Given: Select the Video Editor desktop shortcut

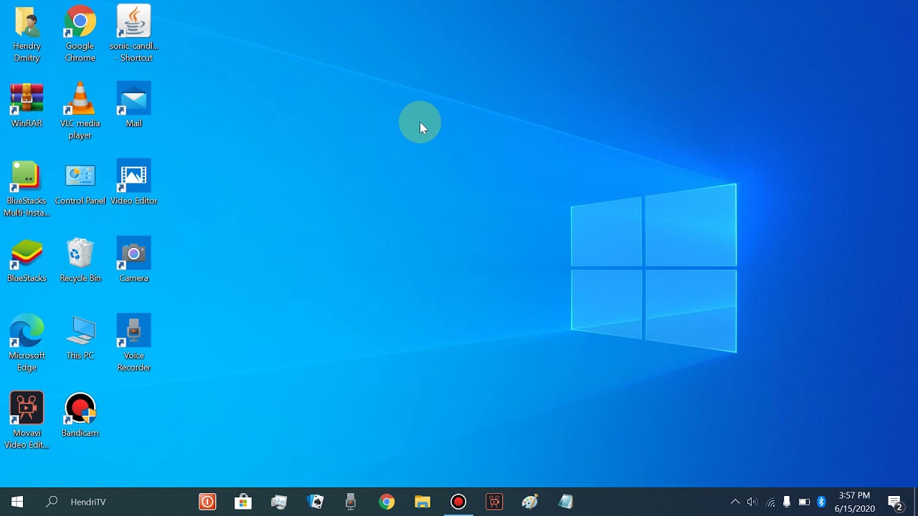Looking at the screenshot, I should coord(133,183).
